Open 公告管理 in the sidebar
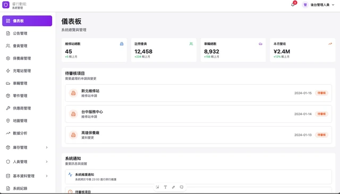340x194 pixels. coord(27,33)
